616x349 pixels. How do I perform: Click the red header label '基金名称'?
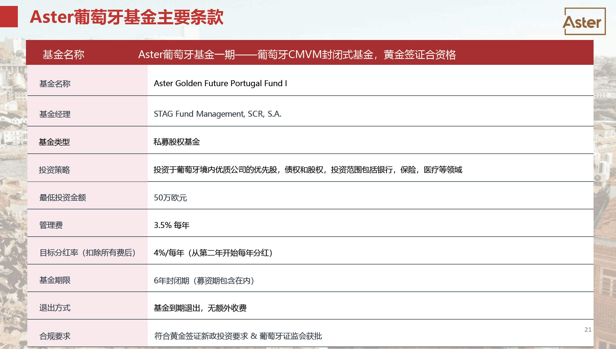(63, 55)
